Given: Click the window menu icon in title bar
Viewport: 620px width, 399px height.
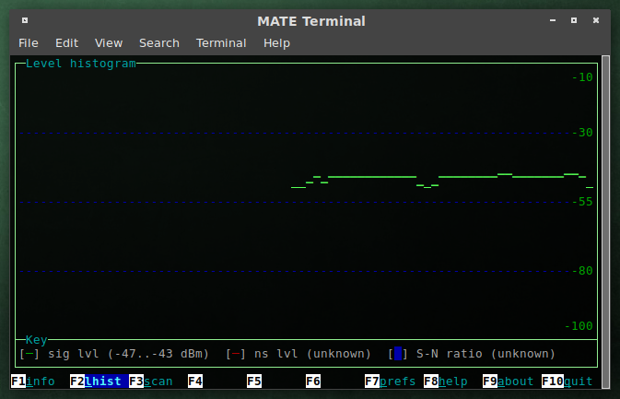Looking at the screenshot, I should point(24,20).
